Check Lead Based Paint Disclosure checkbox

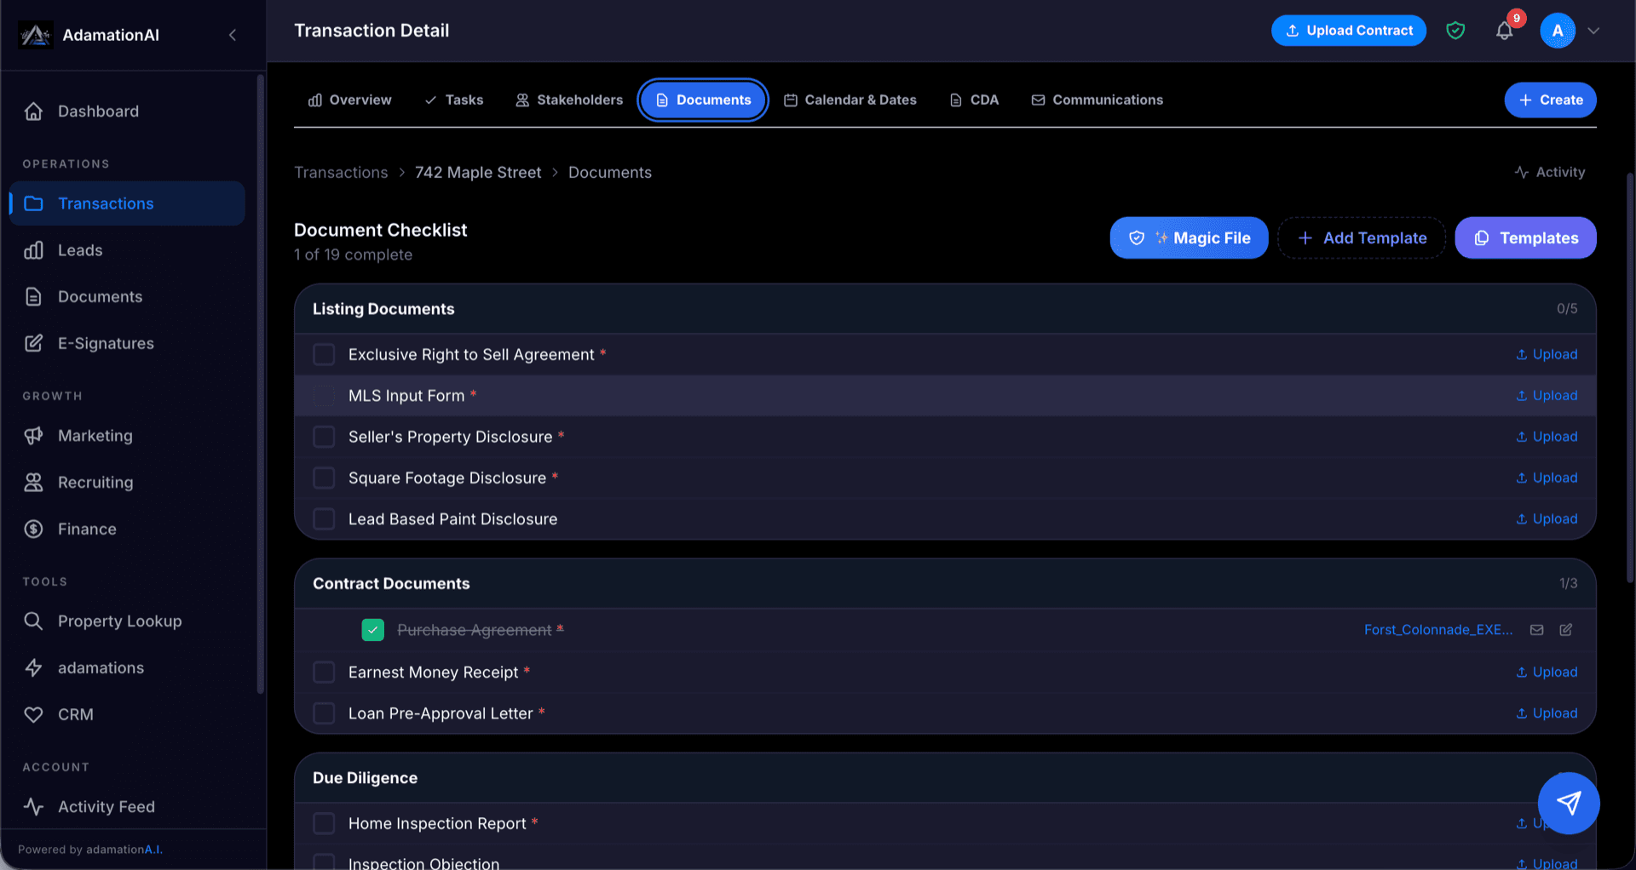pos(324,518)
